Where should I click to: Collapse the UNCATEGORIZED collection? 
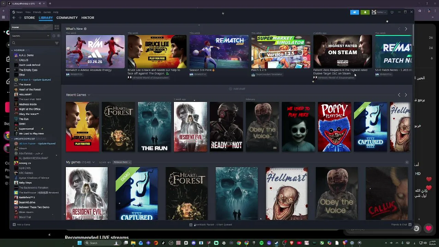point(12,139)
